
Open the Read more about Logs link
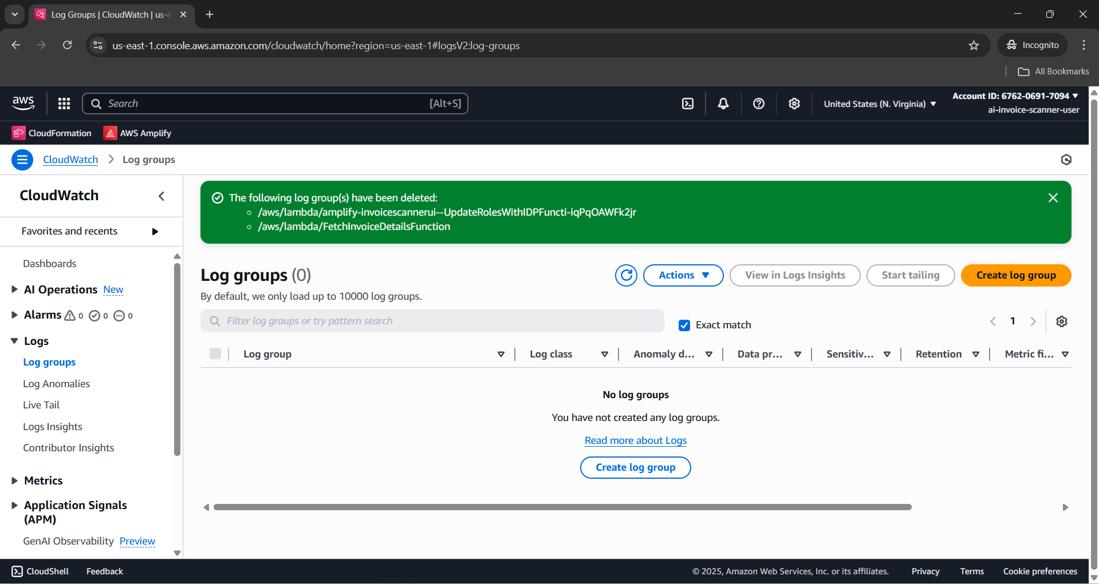pyautogui.click(x=635, y=440)
